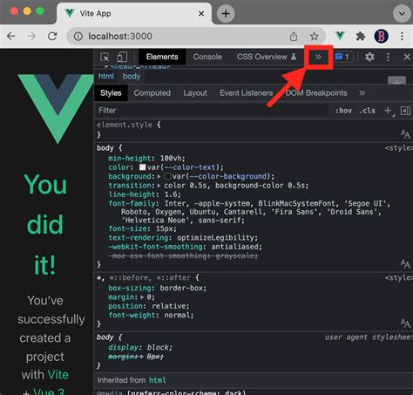Open the --color-text variable link
The image size is (413, 395).
pyautogui.click(x=190, y=167)
